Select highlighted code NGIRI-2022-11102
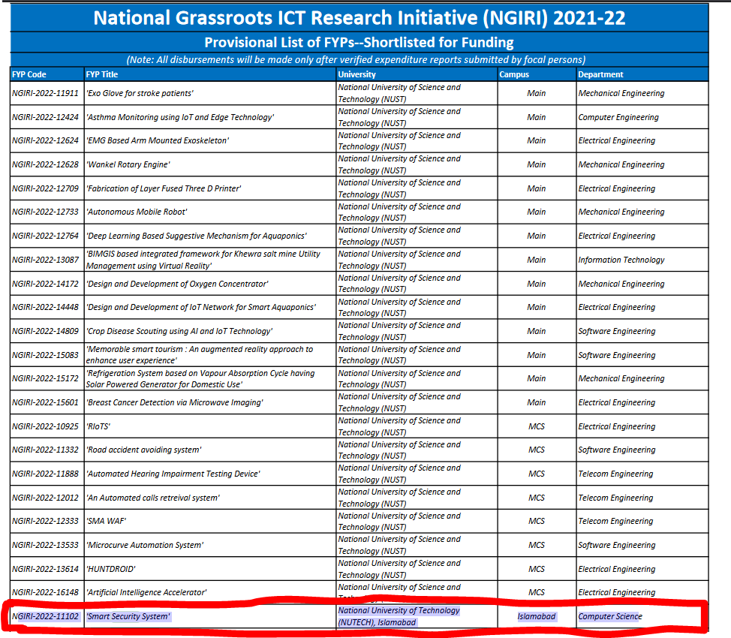731x638 pixels. click(x=45, y=616)
